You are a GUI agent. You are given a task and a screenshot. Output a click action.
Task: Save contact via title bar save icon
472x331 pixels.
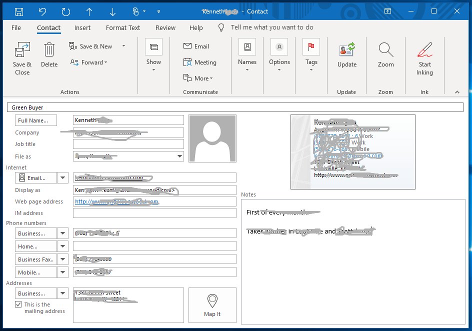19,11
